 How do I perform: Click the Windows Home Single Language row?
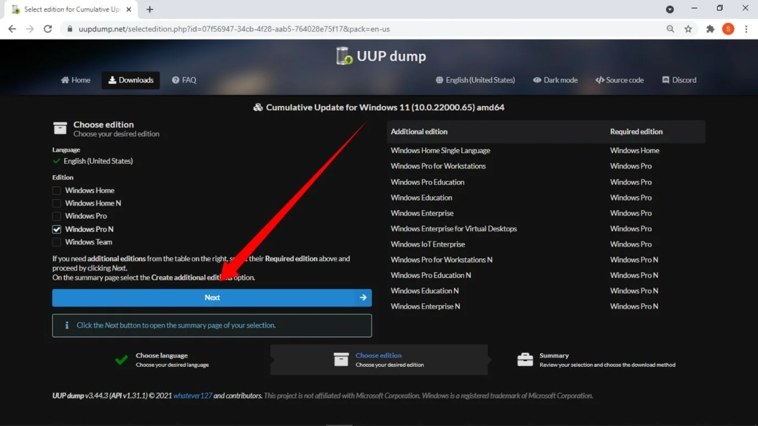click(x=546, y=151)
